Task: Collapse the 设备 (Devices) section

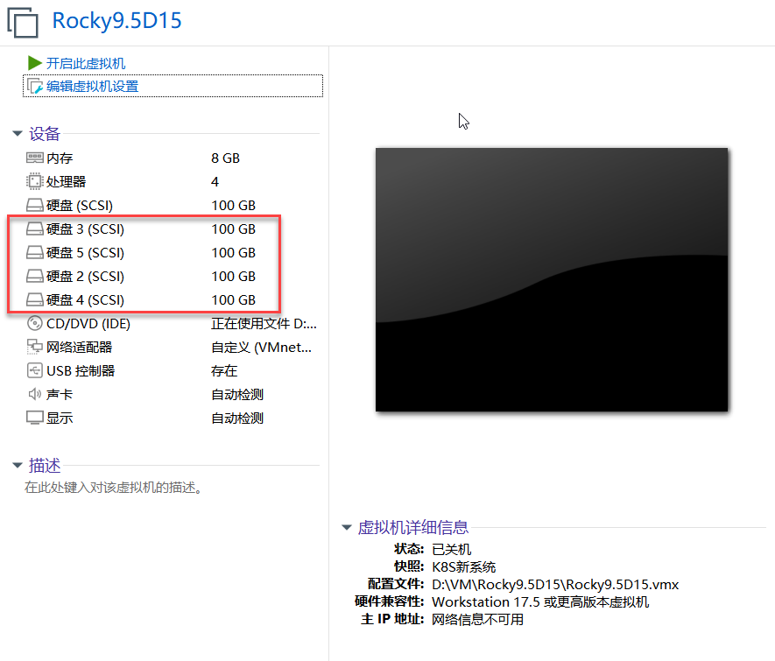Action: pos(17,134)
